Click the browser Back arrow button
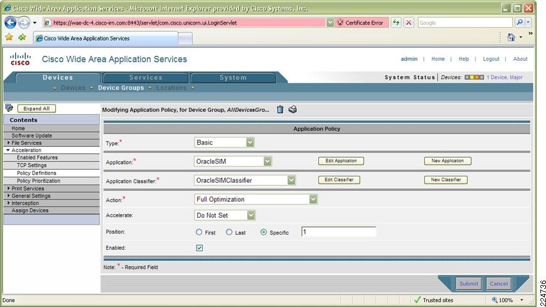546x307 pixels. (x=10, y=23)
